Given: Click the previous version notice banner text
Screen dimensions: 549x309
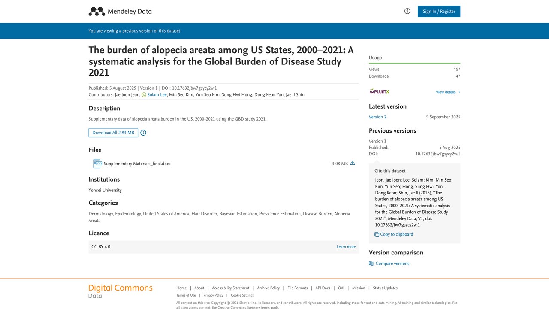Looking at the screenshot, I should point(134,31).
